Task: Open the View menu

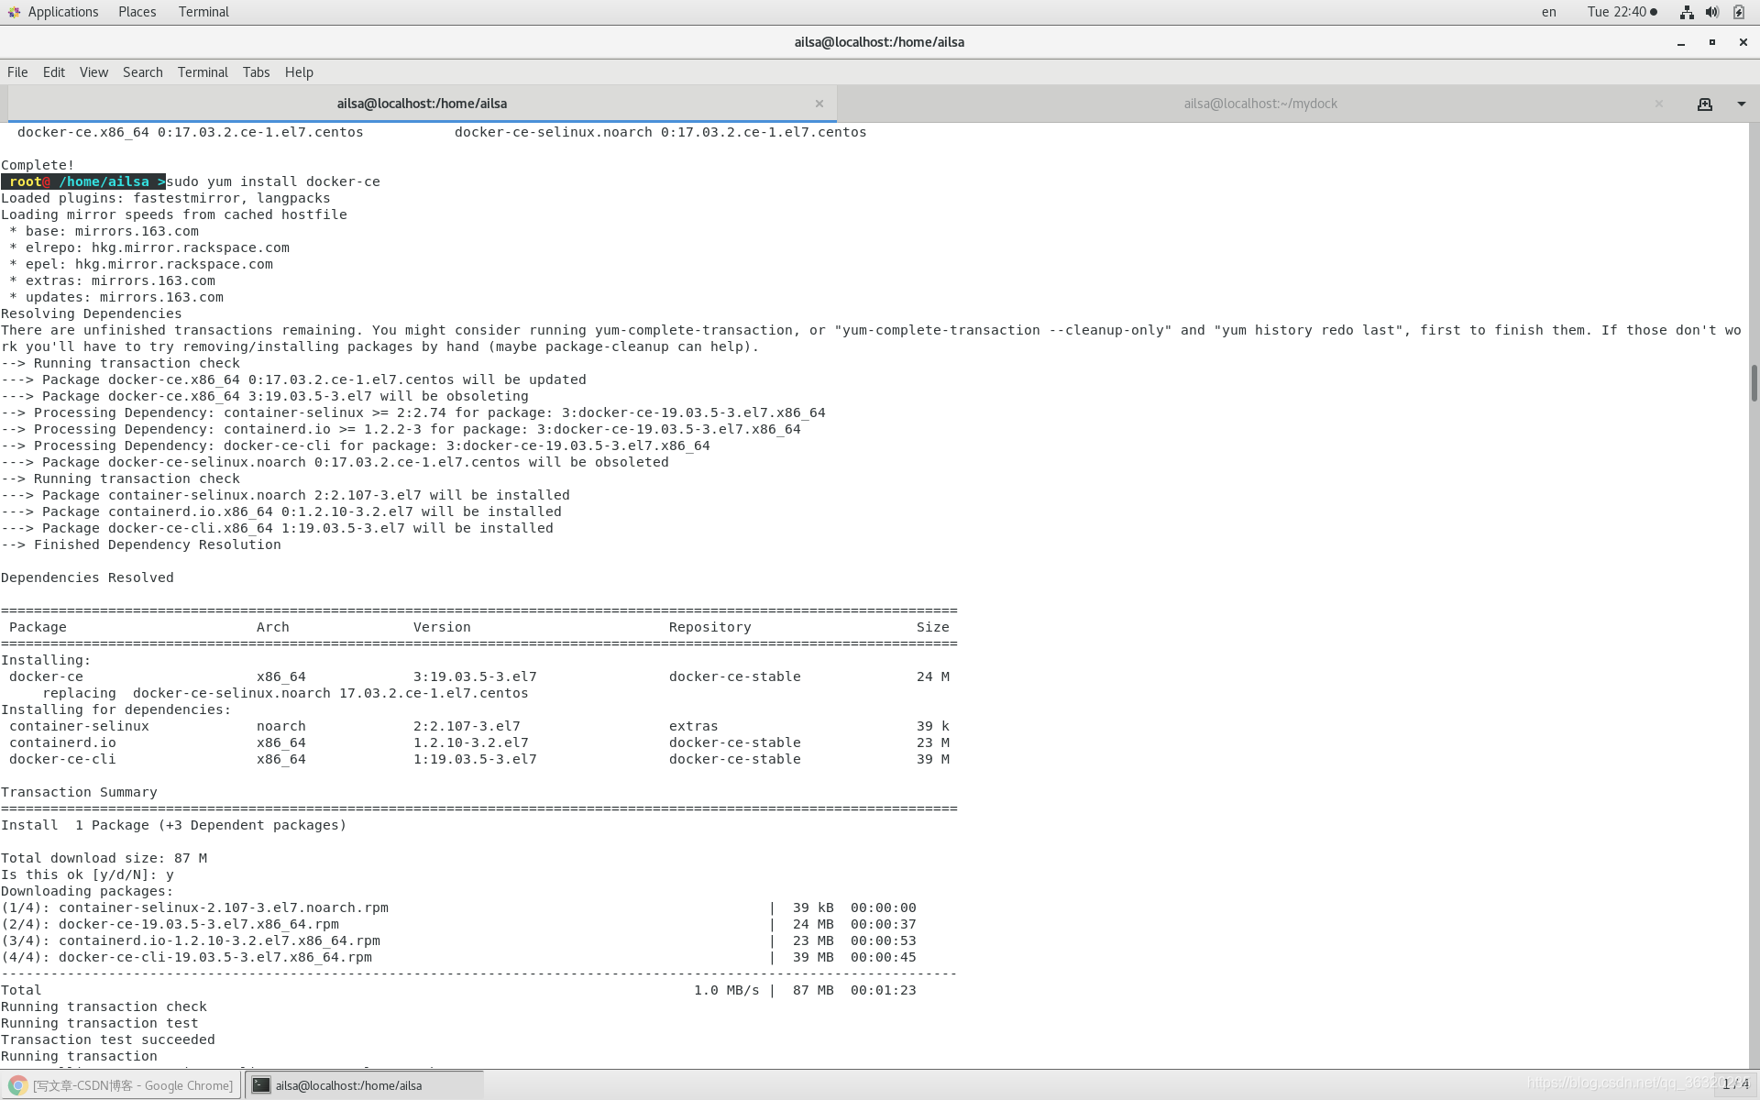Action: (x=93, y=72)
